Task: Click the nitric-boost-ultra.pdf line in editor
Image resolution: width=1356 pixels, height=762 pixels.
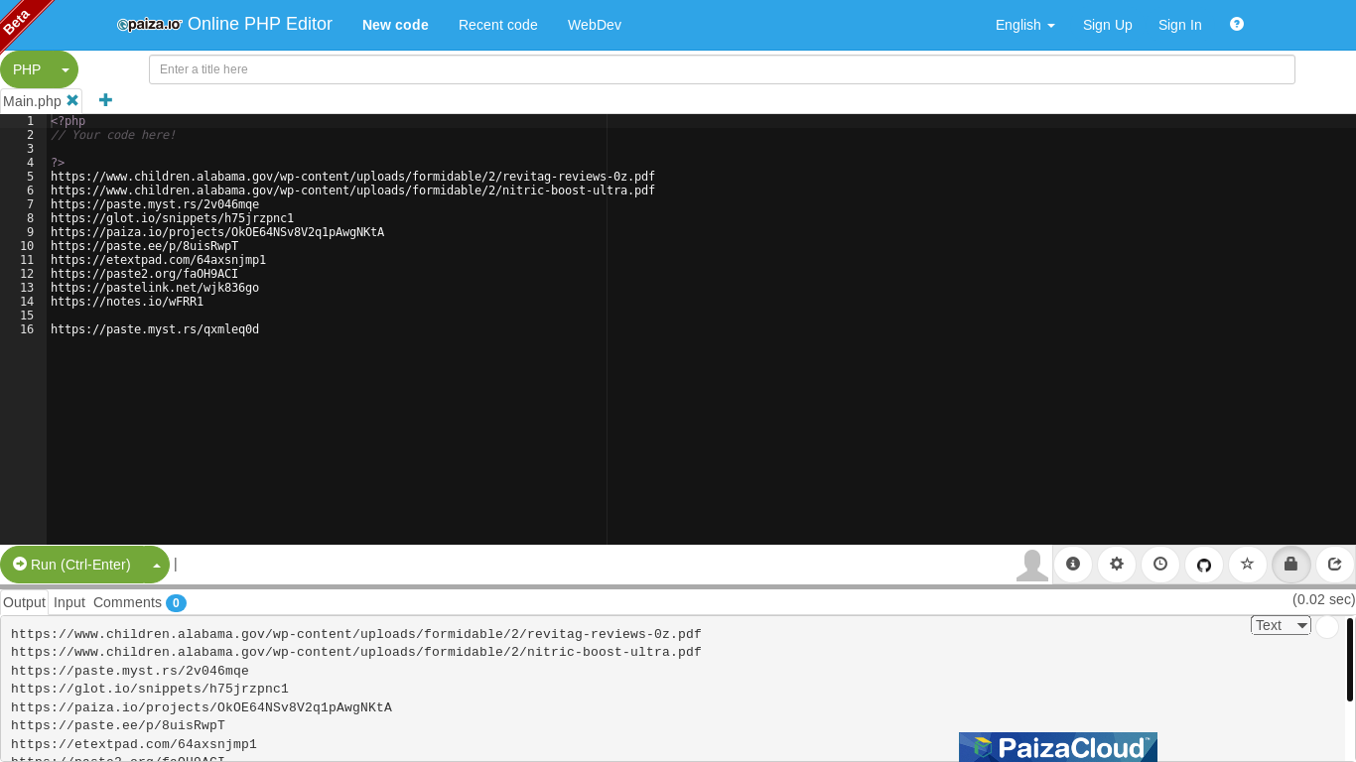Action: pyautogui.click(x=352, y=190)
